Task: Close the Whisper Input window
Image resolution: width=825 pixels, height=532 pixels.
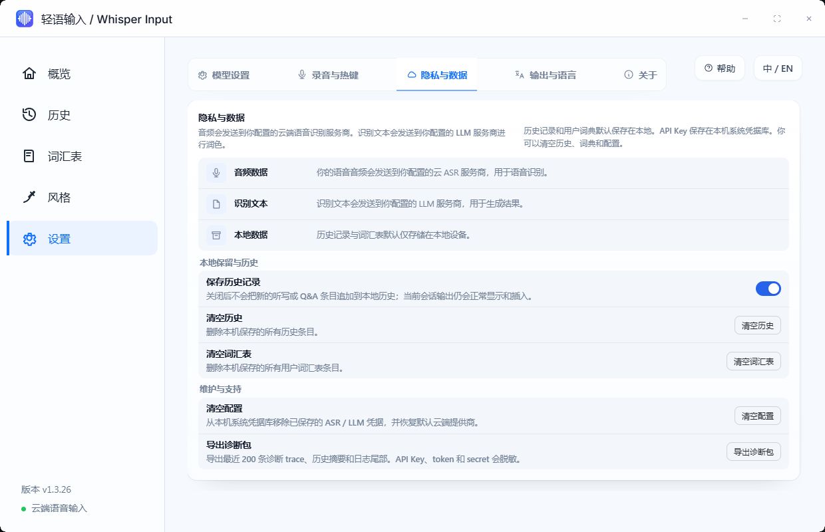Action: [x=809, y=19]
